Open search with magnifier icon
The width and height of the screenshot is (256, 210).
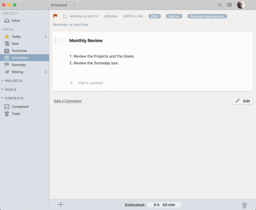pos(220,5)
